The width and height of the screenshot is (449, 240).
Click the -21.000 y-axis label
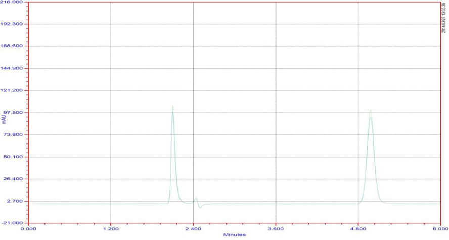pos(13,223)
